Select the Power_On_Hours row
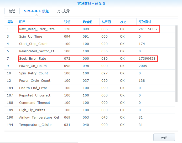The height and width of the screenshot is (143, 182). click(90, 66)
